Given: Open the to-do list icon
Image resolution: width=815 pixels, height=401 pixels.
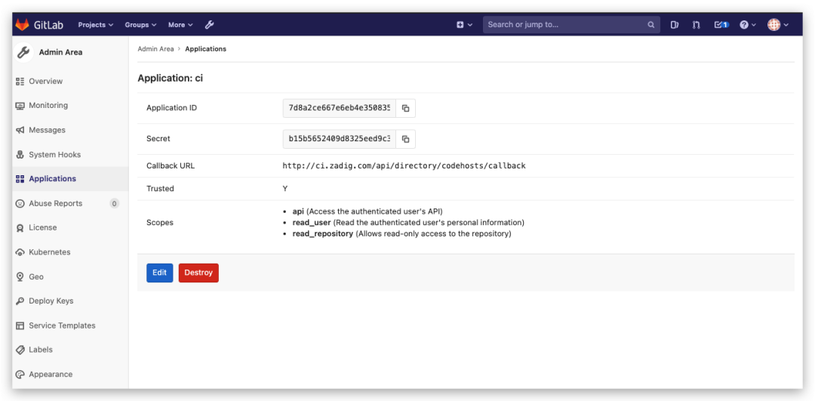Looking at the screenshot, I should 721,24.
